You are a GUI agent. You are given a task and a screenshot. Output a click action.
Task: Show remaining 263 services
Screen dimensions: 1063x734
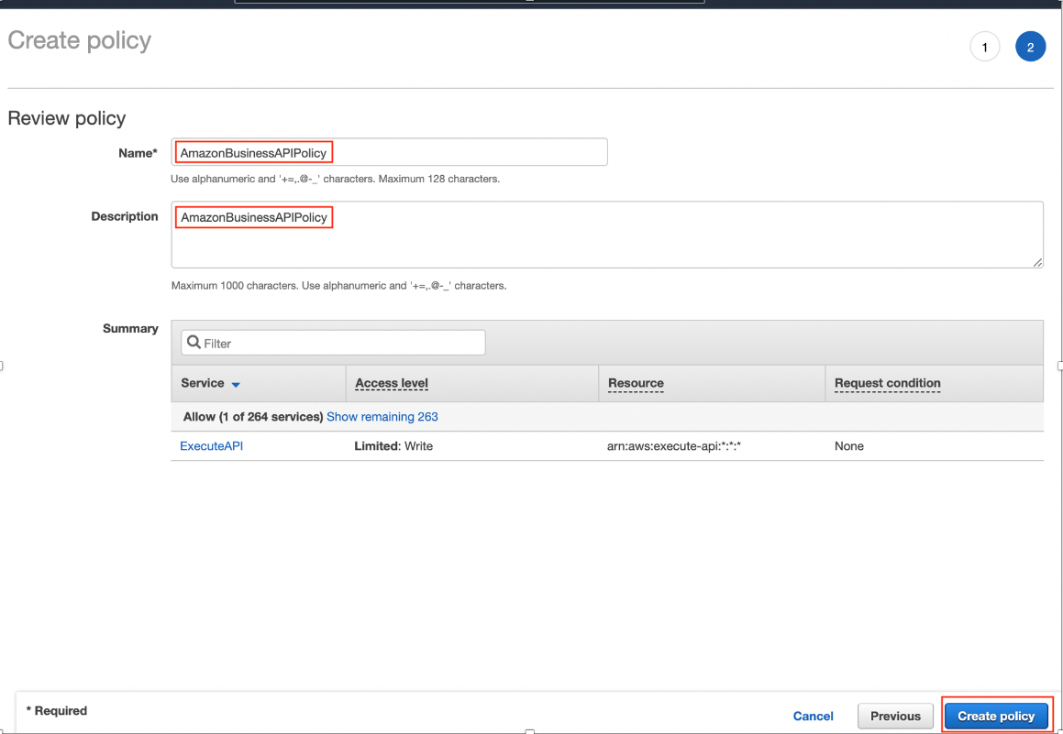[x=382, y=416]
